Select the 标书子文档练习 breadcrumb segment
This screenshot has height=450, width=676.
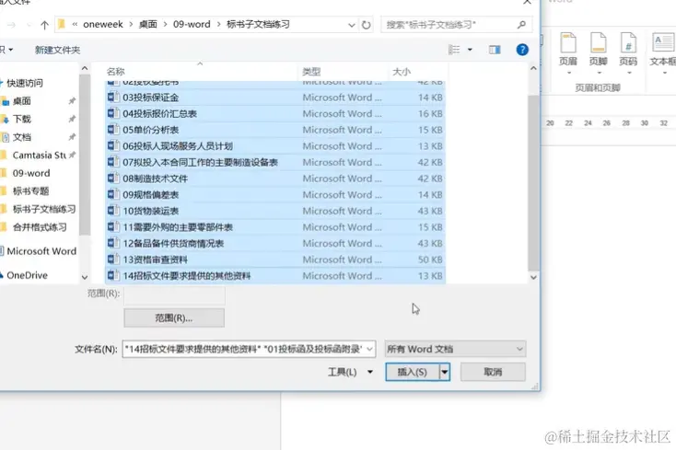258,25
